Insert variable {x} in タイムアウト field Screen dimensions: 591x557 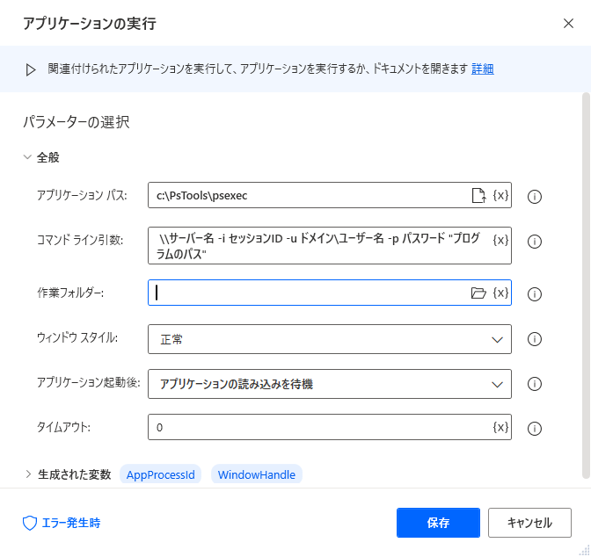[500, 427]
